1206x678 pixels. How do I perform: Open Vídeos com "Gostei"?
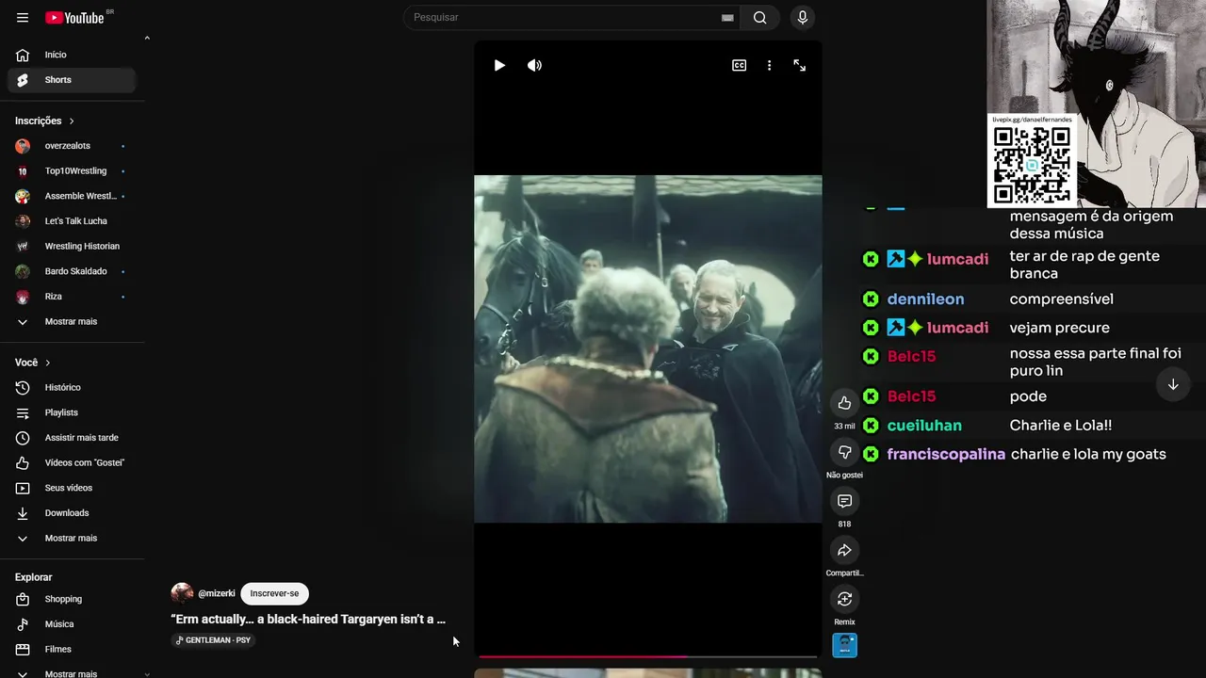72,463
